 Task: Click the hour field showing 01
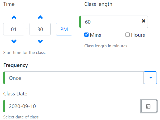(x=14, y=29)
